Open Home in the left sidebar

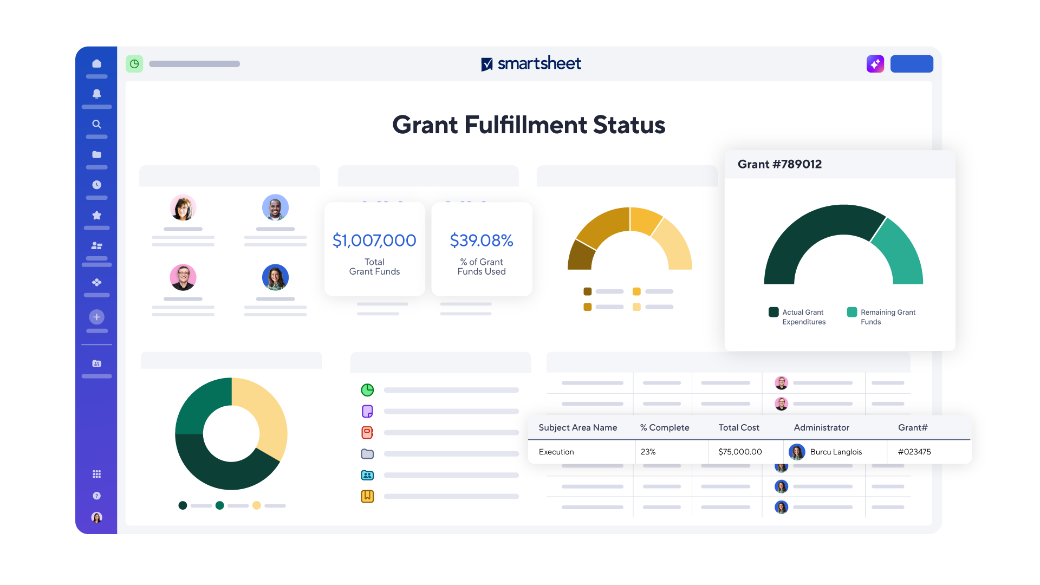[x=96, y=64]
